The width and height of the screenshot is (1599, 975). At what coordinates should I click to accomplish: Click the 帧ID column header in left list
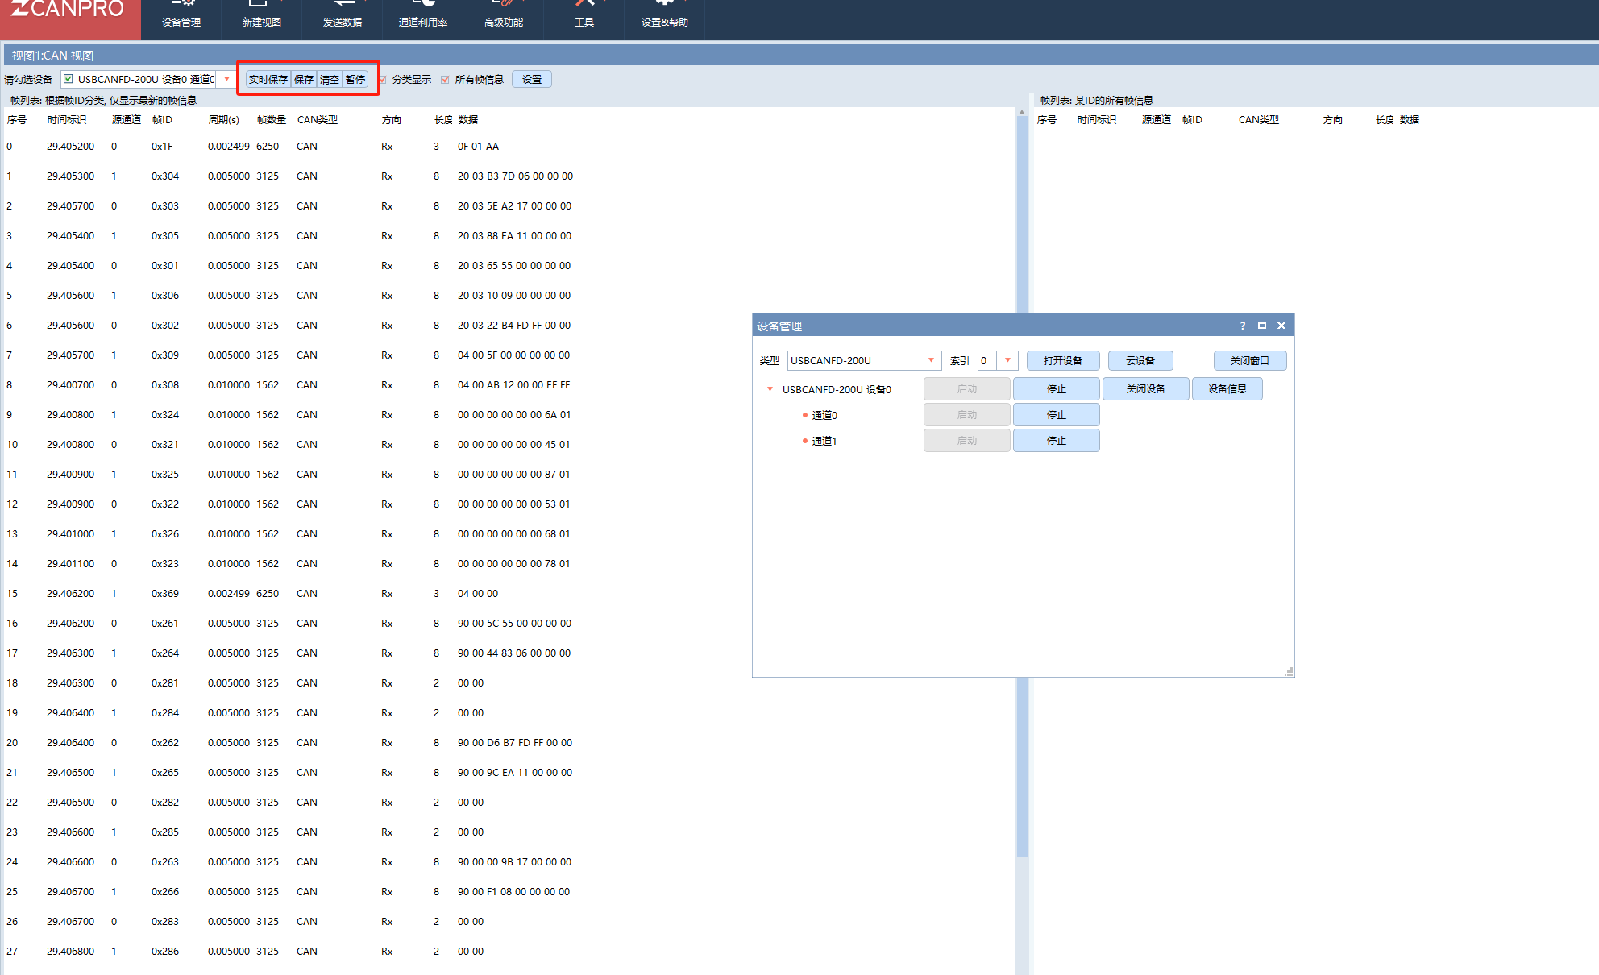point(162,119)
